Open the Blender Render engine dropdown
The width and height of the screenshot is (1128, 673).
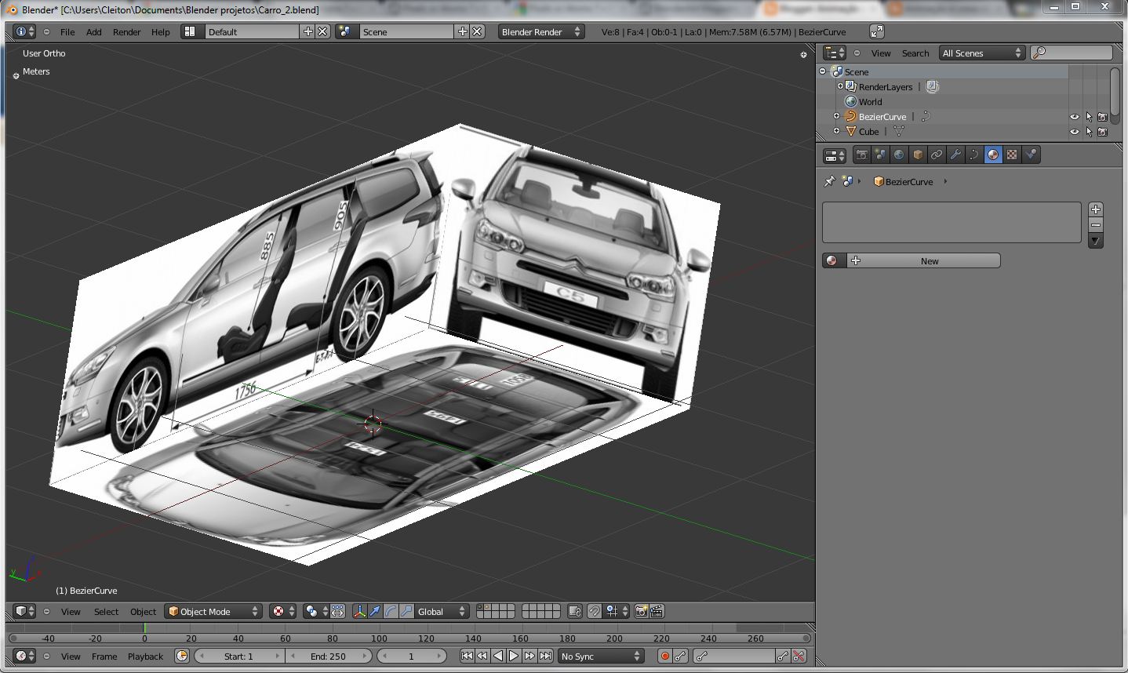541,32
